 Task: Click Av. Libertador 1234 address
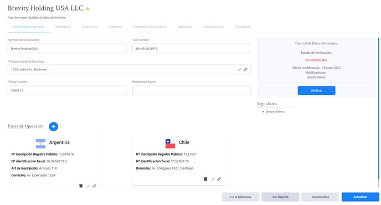(x=41, y=175)
